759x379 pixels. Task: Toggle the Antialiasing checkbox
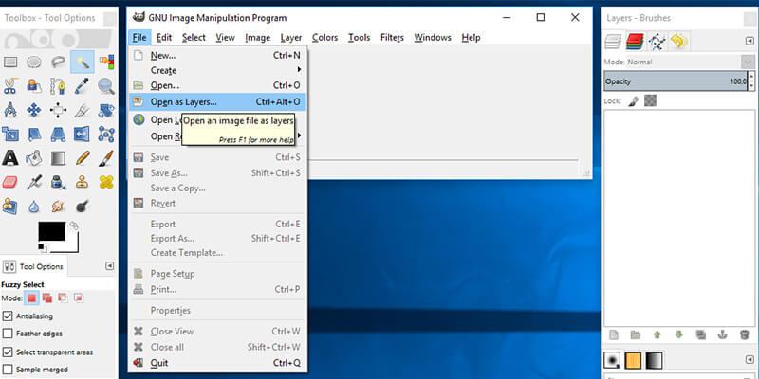pyautogui.click(x=8, y=316)
